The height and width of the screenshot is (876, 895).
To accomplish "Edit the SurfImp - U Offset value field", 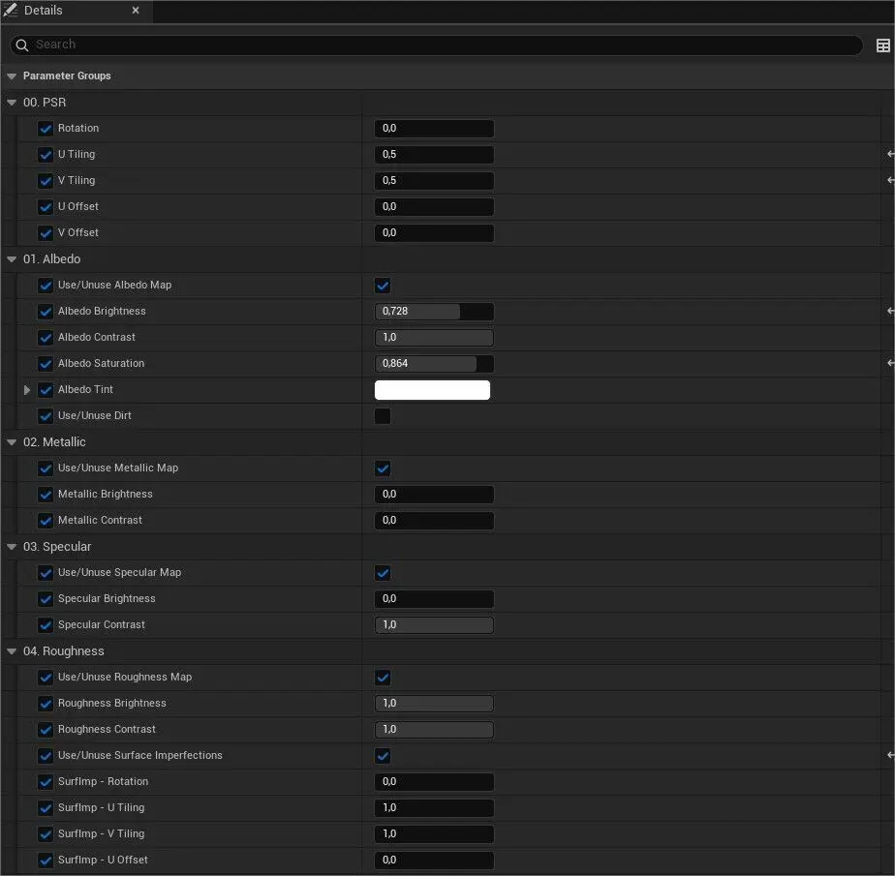I will coord(434,861).
